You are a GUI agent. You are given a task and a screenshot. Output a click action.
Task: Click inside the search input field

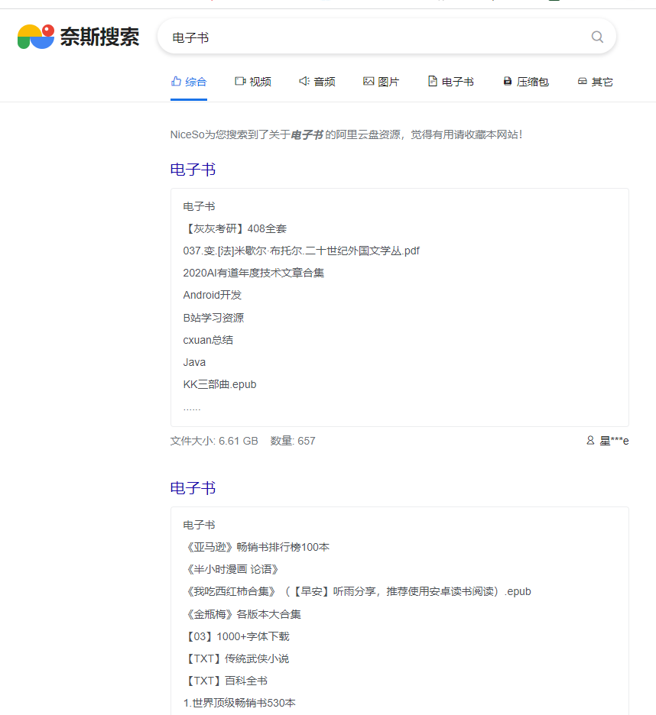click(x=344, y=36)
